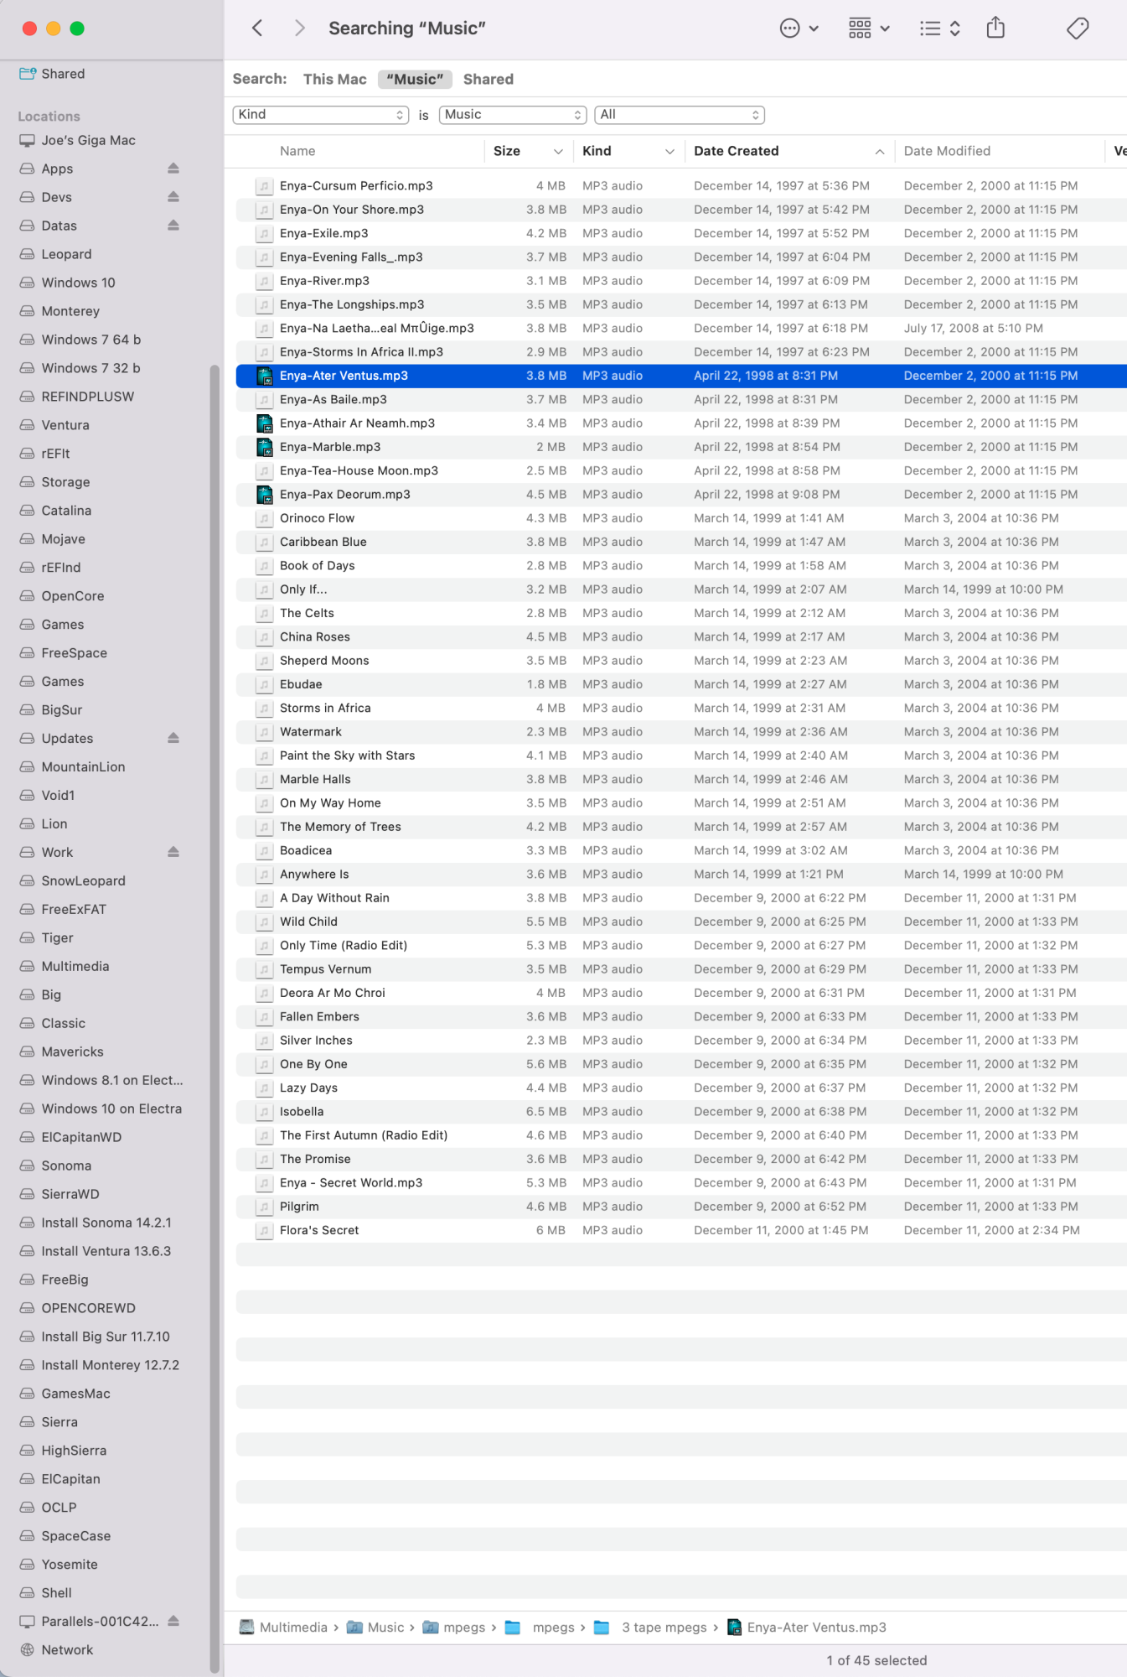Open the Shared sidebar item

(52, 74)
